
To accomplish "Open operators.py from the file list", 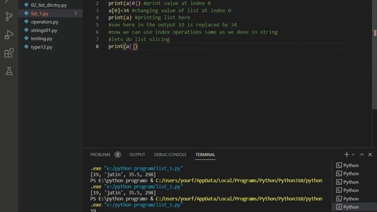I will coord(45,22).
